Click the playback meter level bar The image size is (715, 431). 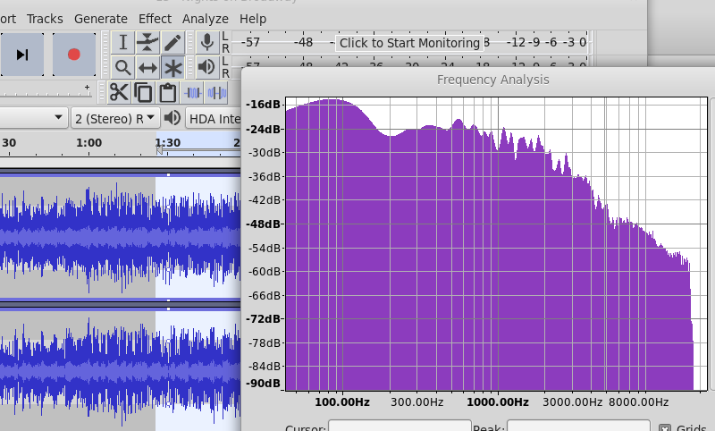pos(411,63)
